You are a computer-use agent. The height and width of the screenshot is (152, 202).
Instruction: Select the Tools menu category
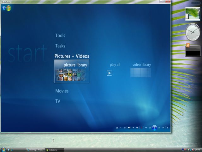click(60, 36)
